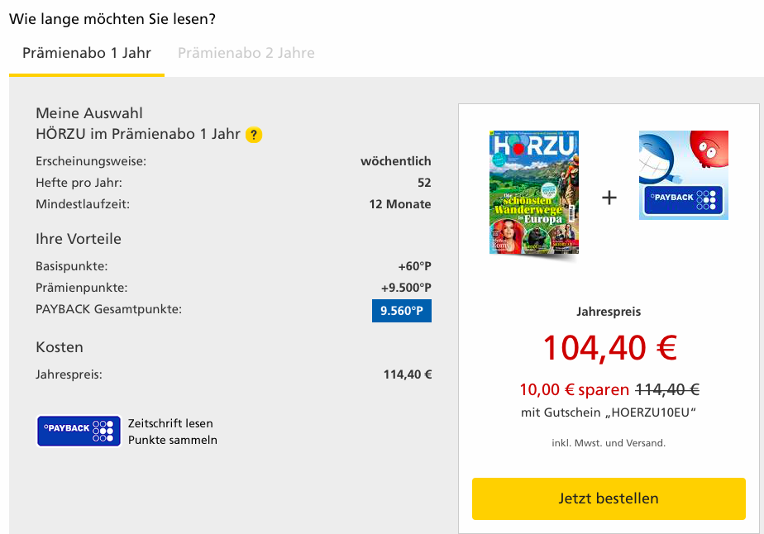Image resolution: width=764 pixels, height=534 pixels.
Task: Click the Jahrespreis 114,40 € value under Kosten
Action: (407, 374)
